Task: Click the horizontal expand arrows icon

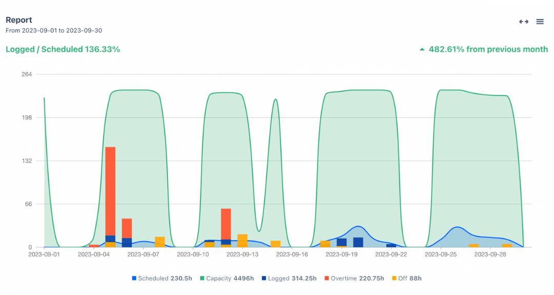Action: (524, 22)
